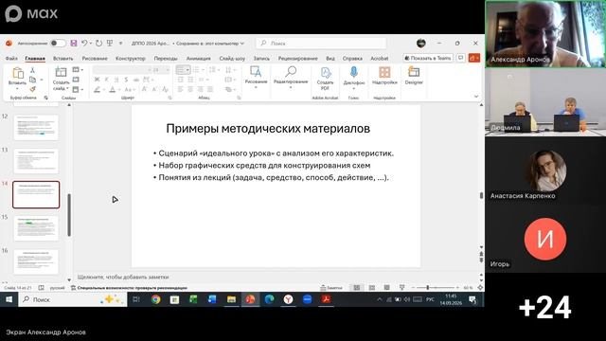Screen dimensions: 606x341
Task: Start slideshow from status bar icon
Action: pos(401,288)
